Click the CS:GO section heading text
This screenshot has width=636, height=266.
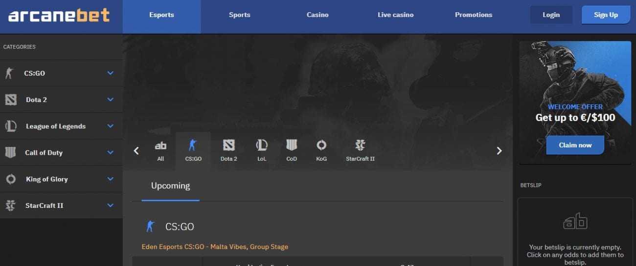pyautogui.click(x=180, y=226)
